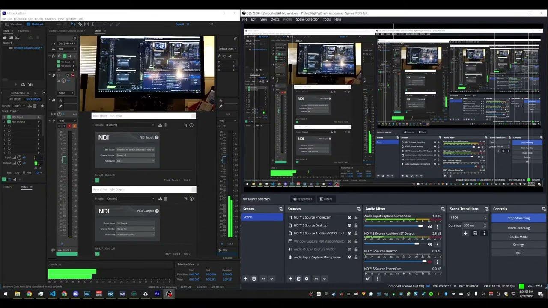The width and height of the screenshot is (548, 308).
Task: Show Window Capture NDI Studio Monitor source
Action: tap(349, 241)
